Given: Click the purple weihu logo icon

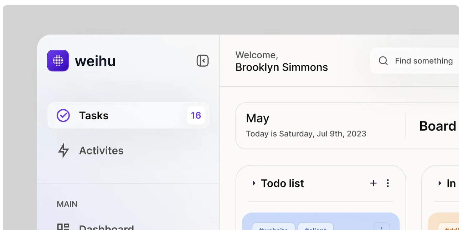Looking at the screenshot, I should (58, 61).
